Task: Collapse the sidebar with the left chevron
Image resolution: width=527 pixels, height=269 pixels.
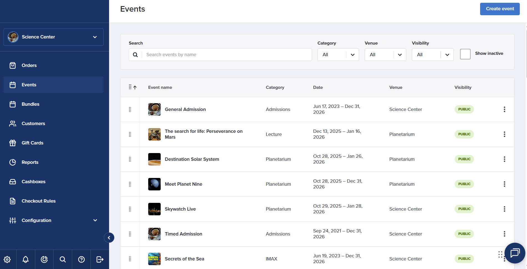Action: [x=109, y=237]
